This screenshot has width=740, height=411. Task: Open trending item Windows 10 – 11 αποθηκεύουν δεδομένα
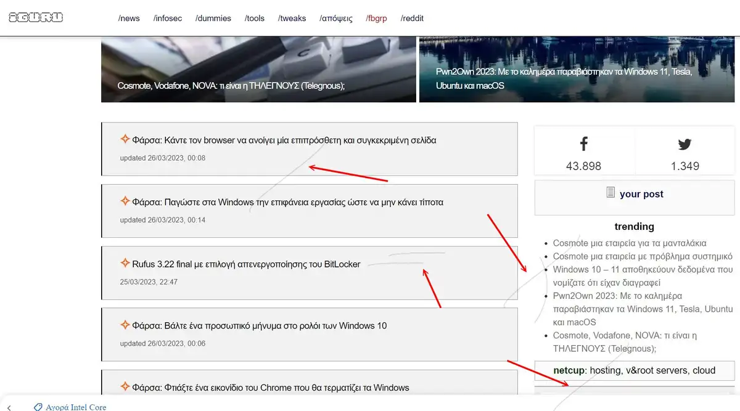click(x=643, y=276)
